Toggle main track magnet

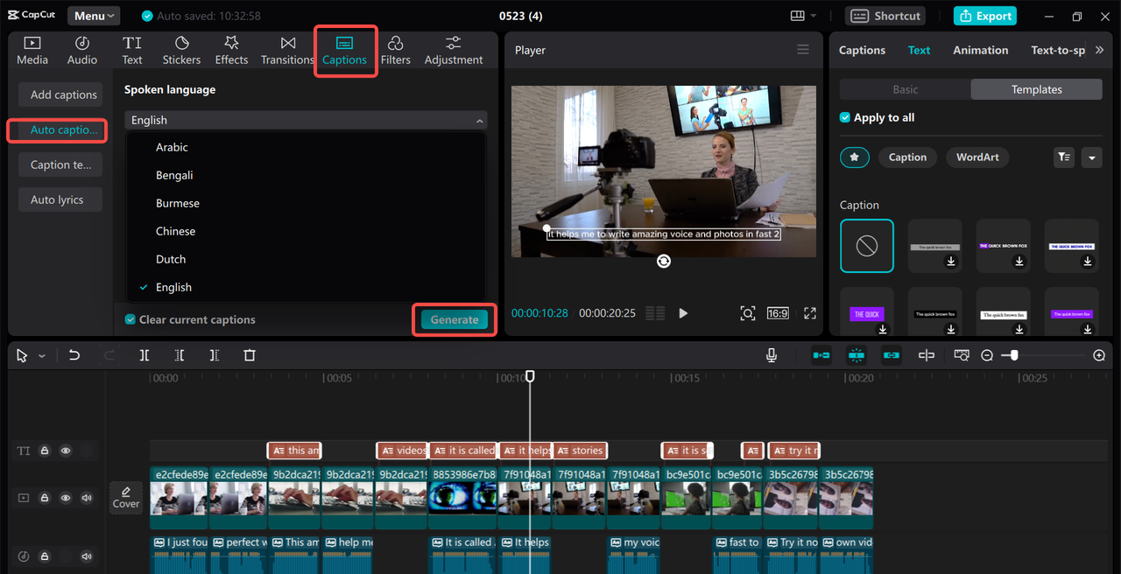pos(821,355)
